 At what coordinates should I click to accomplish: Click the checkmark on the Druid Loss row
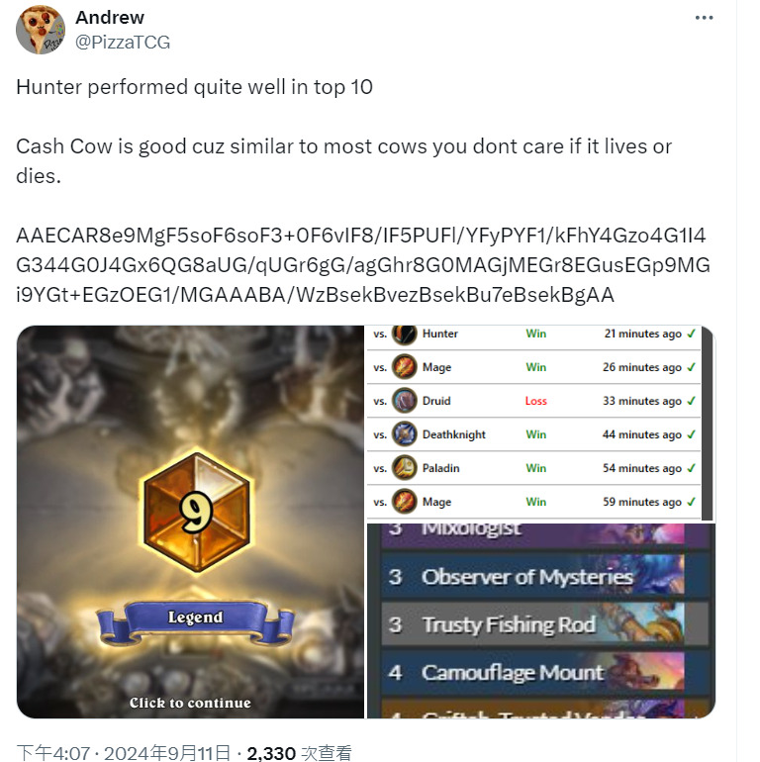point(692,401)
